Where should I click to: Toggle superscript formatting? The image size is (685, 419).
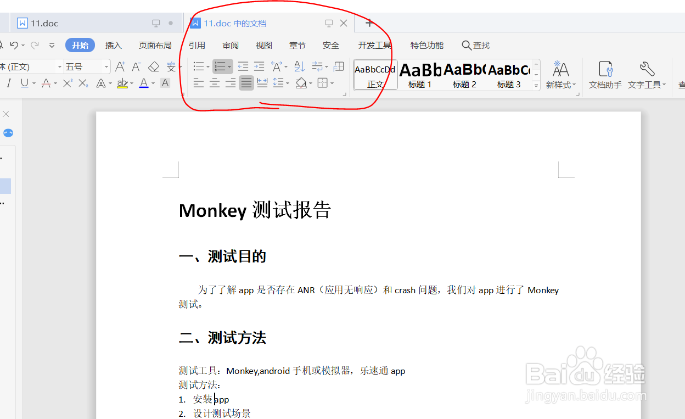click(x=68, y=83)
